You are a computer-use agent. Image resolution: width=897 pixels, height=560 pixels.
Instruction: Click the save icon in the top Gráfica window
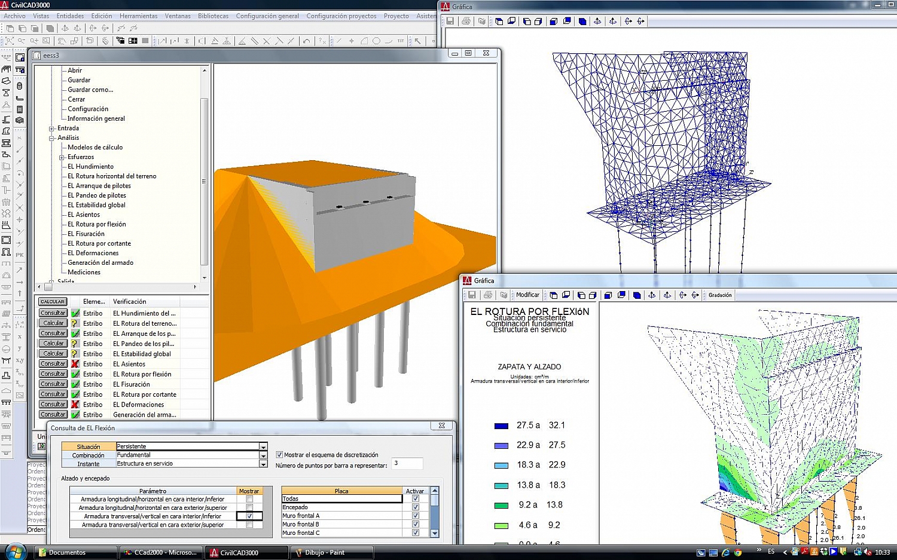click(450, 22)
